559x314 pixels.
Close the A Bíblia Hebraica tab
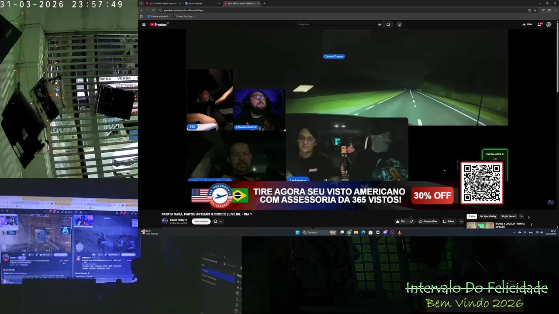point(180,3)
